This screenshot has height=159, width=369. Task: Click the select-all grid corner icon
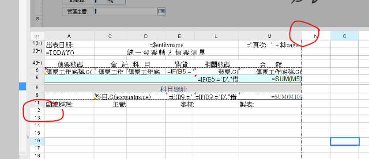37,36
